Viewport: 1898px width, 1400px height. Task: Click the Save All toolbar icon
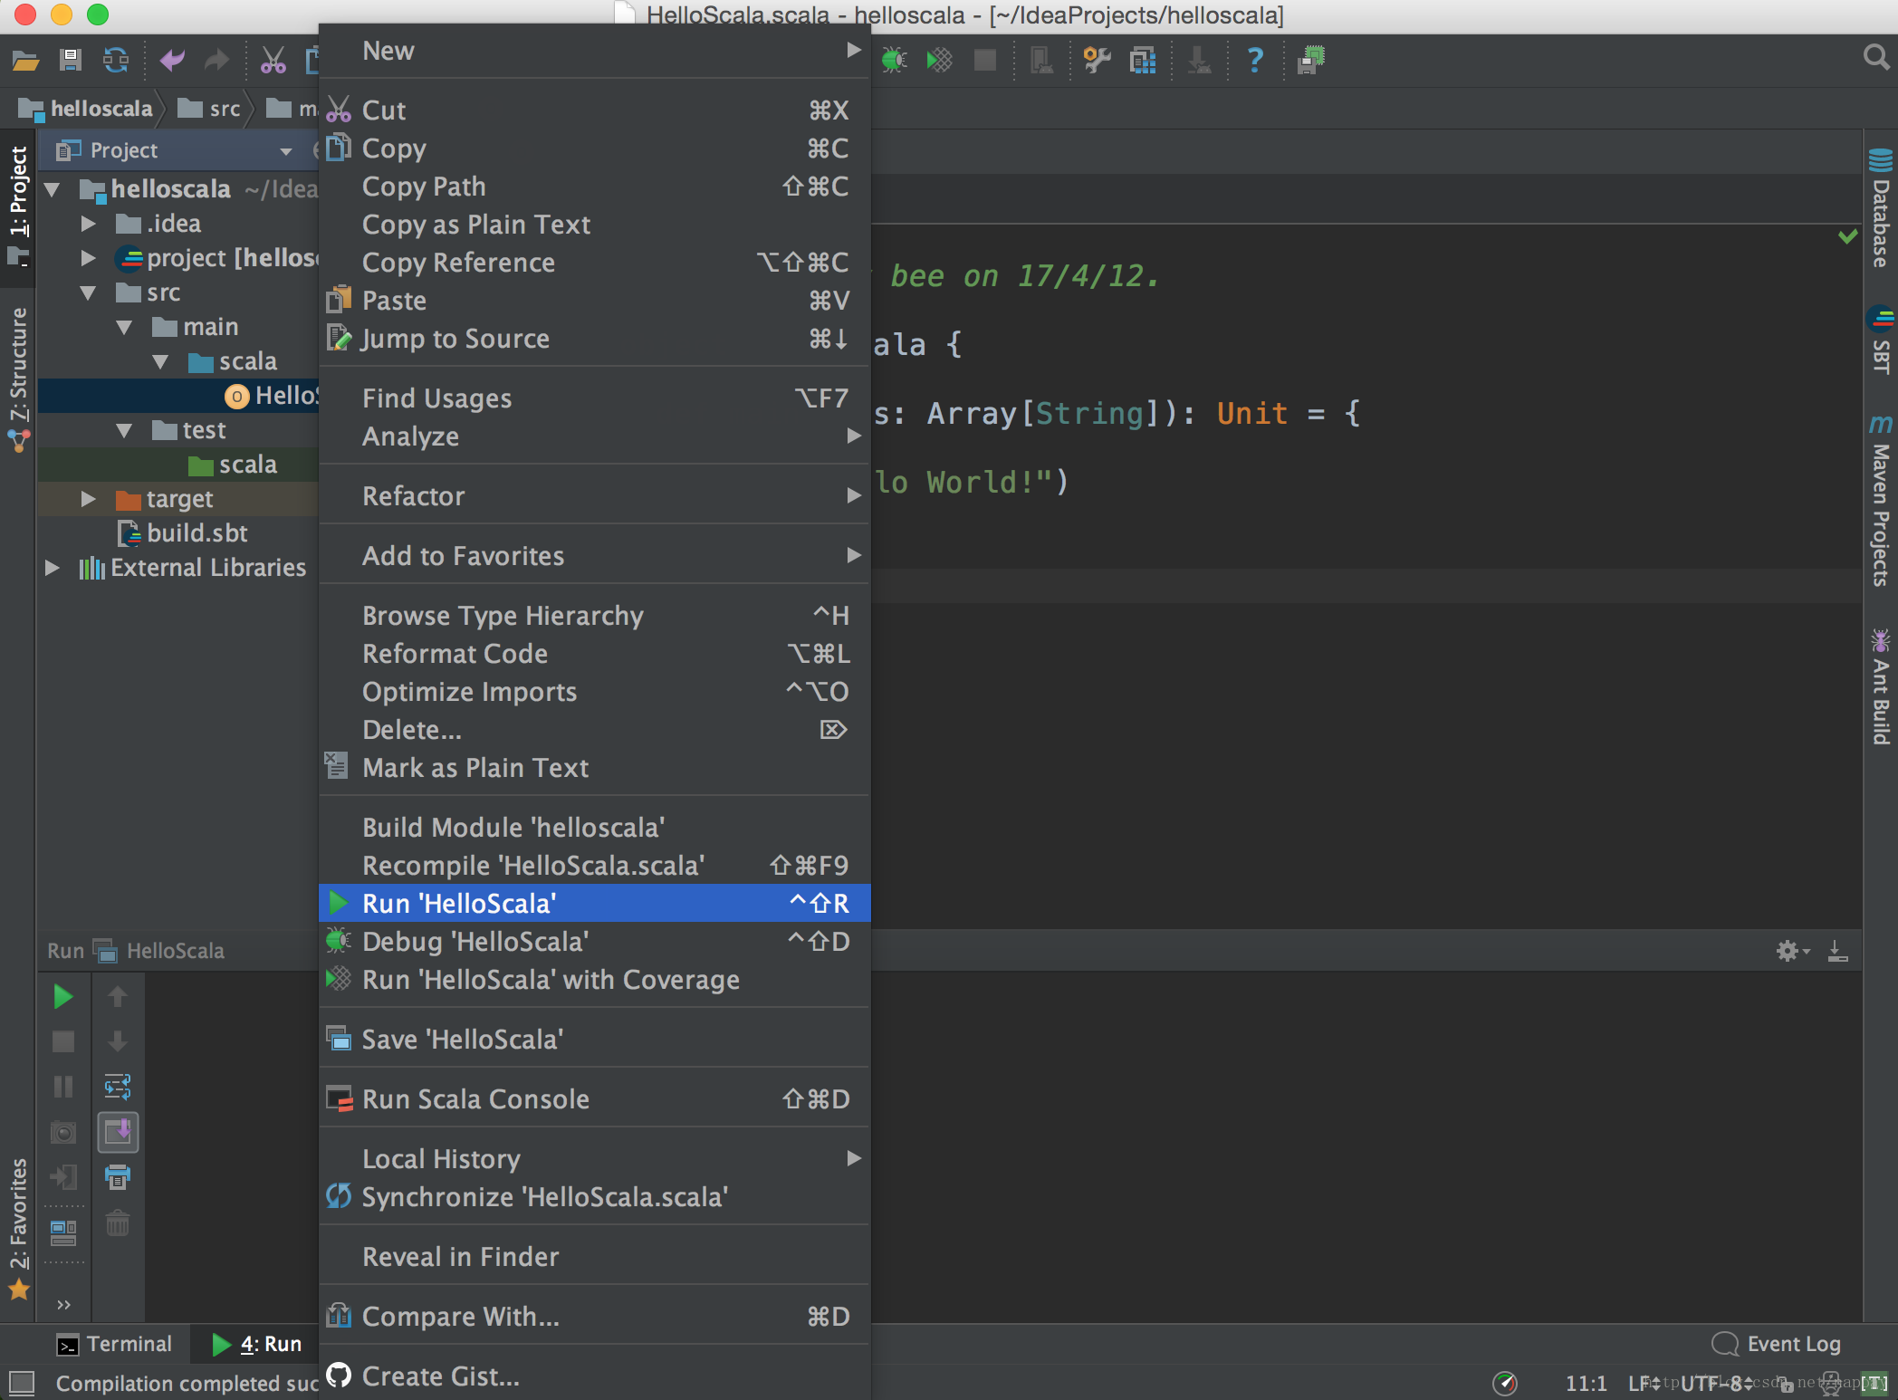click(70, 61)
